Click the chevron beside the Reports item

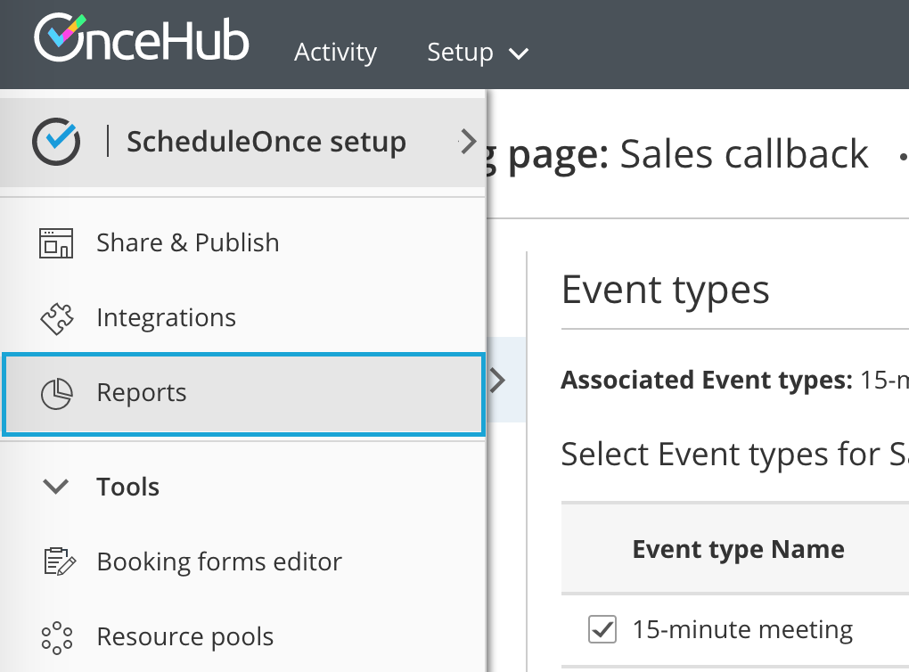[x=497, y=381]
